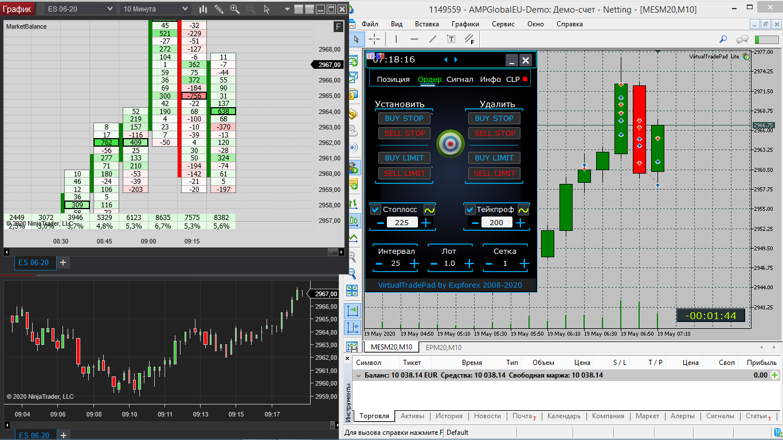783x440 pixels.
Task: Pick the vertical line drawing tool
Action: click(396, 39)
